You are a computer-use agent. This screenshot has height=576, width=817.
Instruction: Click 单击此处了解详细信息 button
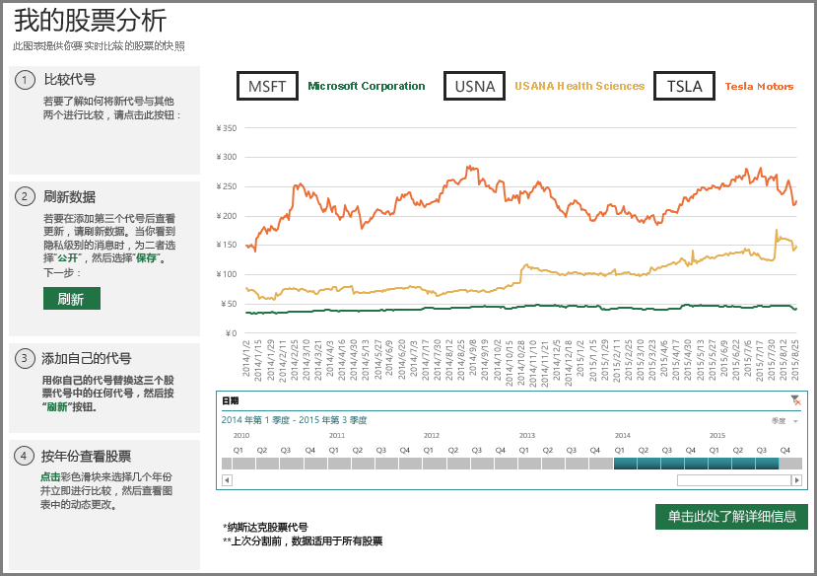(731, 517)
